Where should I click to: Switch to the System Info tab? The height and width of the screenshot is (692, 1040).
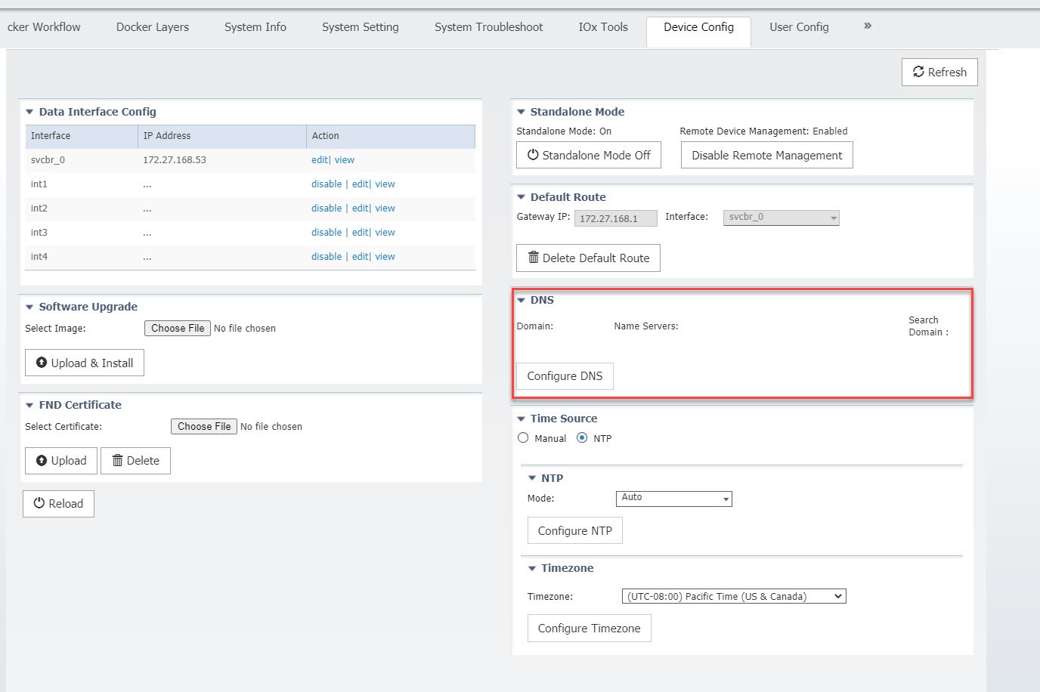click(x=255, y=27)
